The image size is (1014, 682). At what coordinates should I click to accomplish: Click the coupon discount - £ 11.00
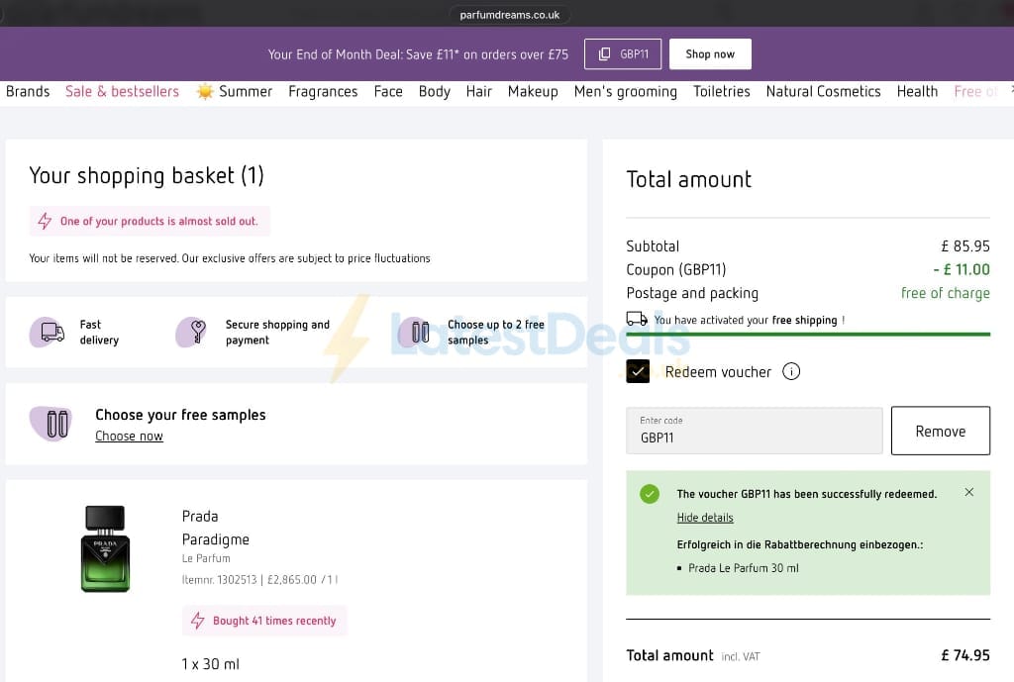click(x=961, y=269)
